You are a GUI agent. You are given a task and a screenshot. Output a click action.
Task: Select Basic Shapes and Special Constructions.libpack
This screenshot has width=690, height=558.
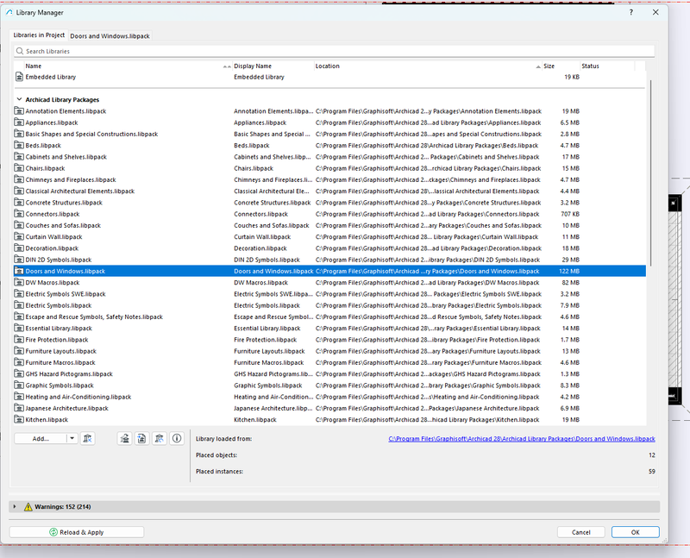(x=330, y=134)
